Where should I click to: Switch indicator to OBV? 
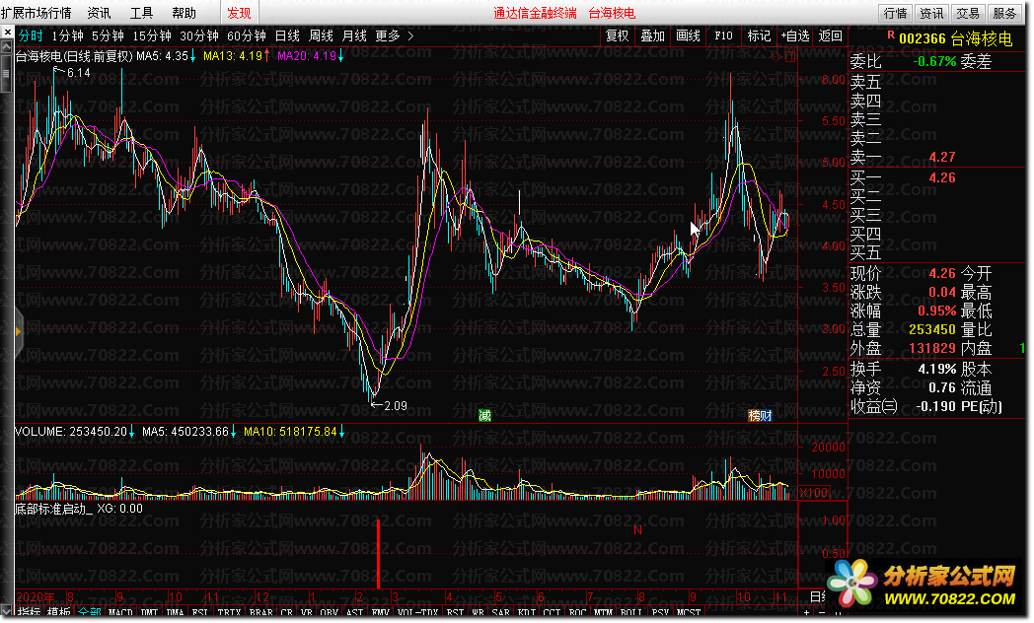(x=330, y=612)
